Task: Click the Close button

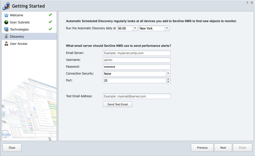Action: [12, 148]
